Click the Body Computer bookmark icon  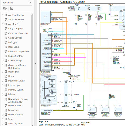pos(6,29)
